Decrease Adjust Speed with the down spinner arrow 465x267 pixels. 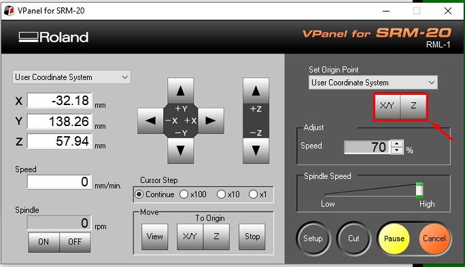(397, 150)
